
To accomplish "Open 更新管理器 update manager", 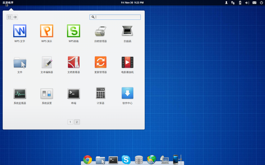I will coord(101,62).
